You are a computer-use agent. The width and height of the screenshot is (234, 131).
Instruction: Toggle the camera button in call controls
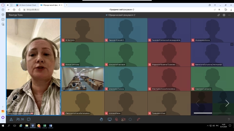click(123, 119)
